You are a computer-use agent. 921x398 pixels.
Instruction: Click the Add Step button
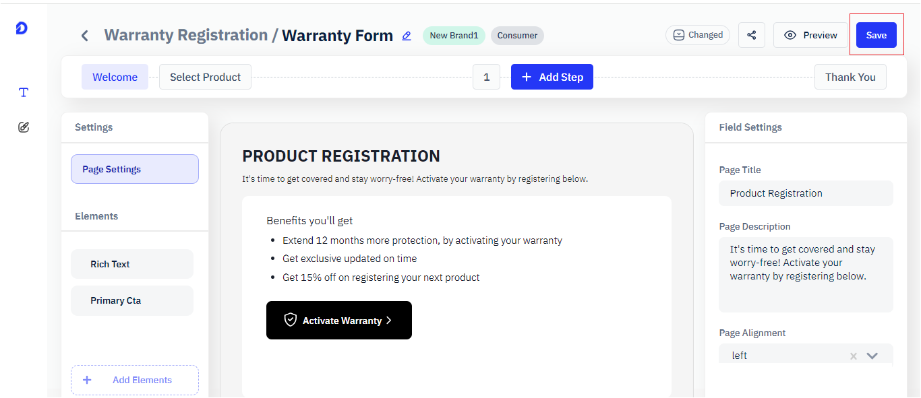pos(552,77)
